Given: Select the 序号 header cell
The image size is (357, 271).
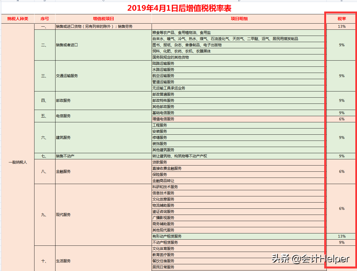Looking at the screenshot, I should pos(44,19).
